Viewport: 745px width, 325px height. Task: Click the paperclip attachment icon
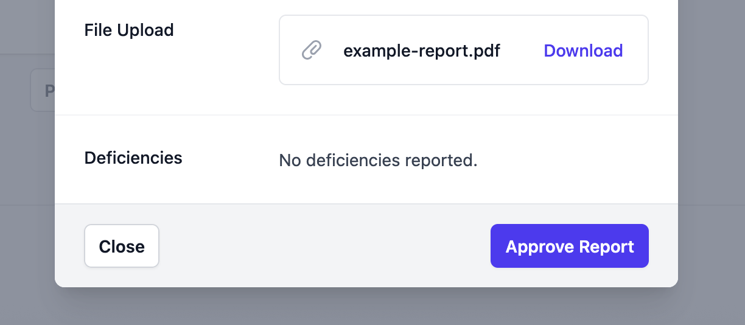pyautogui.click(x=312, y=51)
